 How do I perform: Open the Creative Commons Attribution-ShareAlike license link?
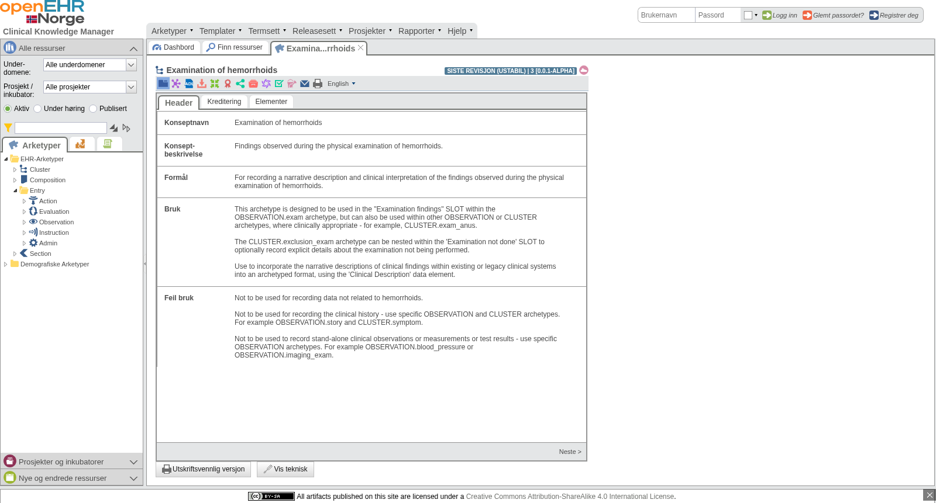click(570, 497)
